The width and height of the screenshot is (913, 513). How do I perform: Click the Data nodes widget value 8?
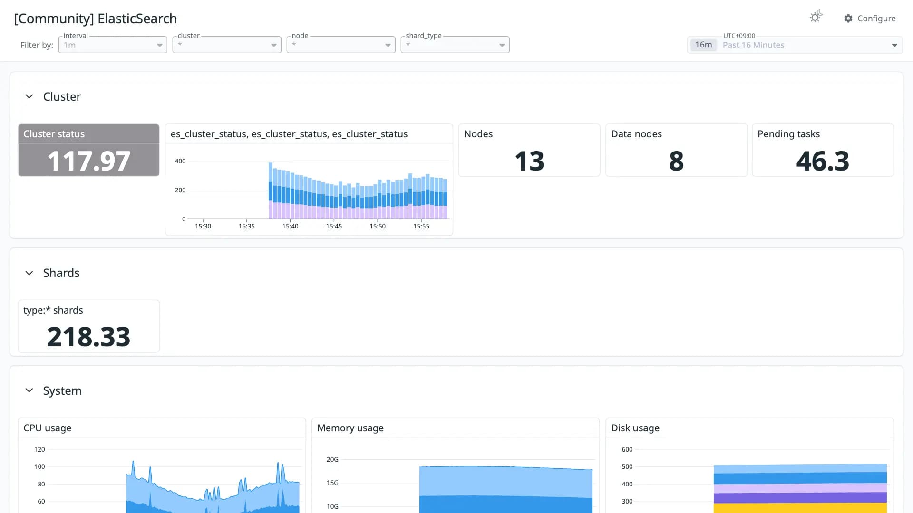(676, 161)
